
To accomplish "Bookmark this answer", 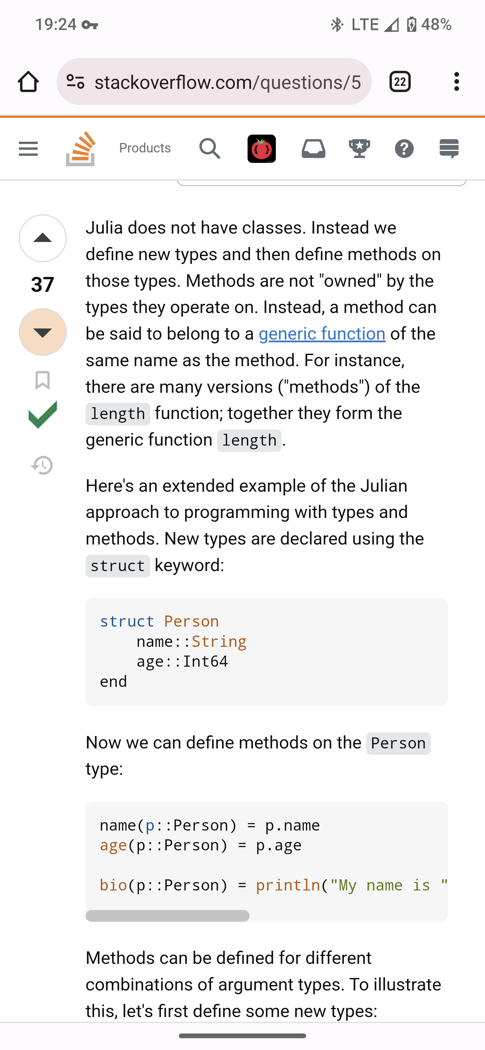I will [x=43, y=380].
